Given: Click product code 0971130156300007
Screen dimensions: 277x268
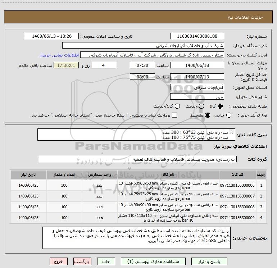Looking at the screenshot, I should pos(237,196).
